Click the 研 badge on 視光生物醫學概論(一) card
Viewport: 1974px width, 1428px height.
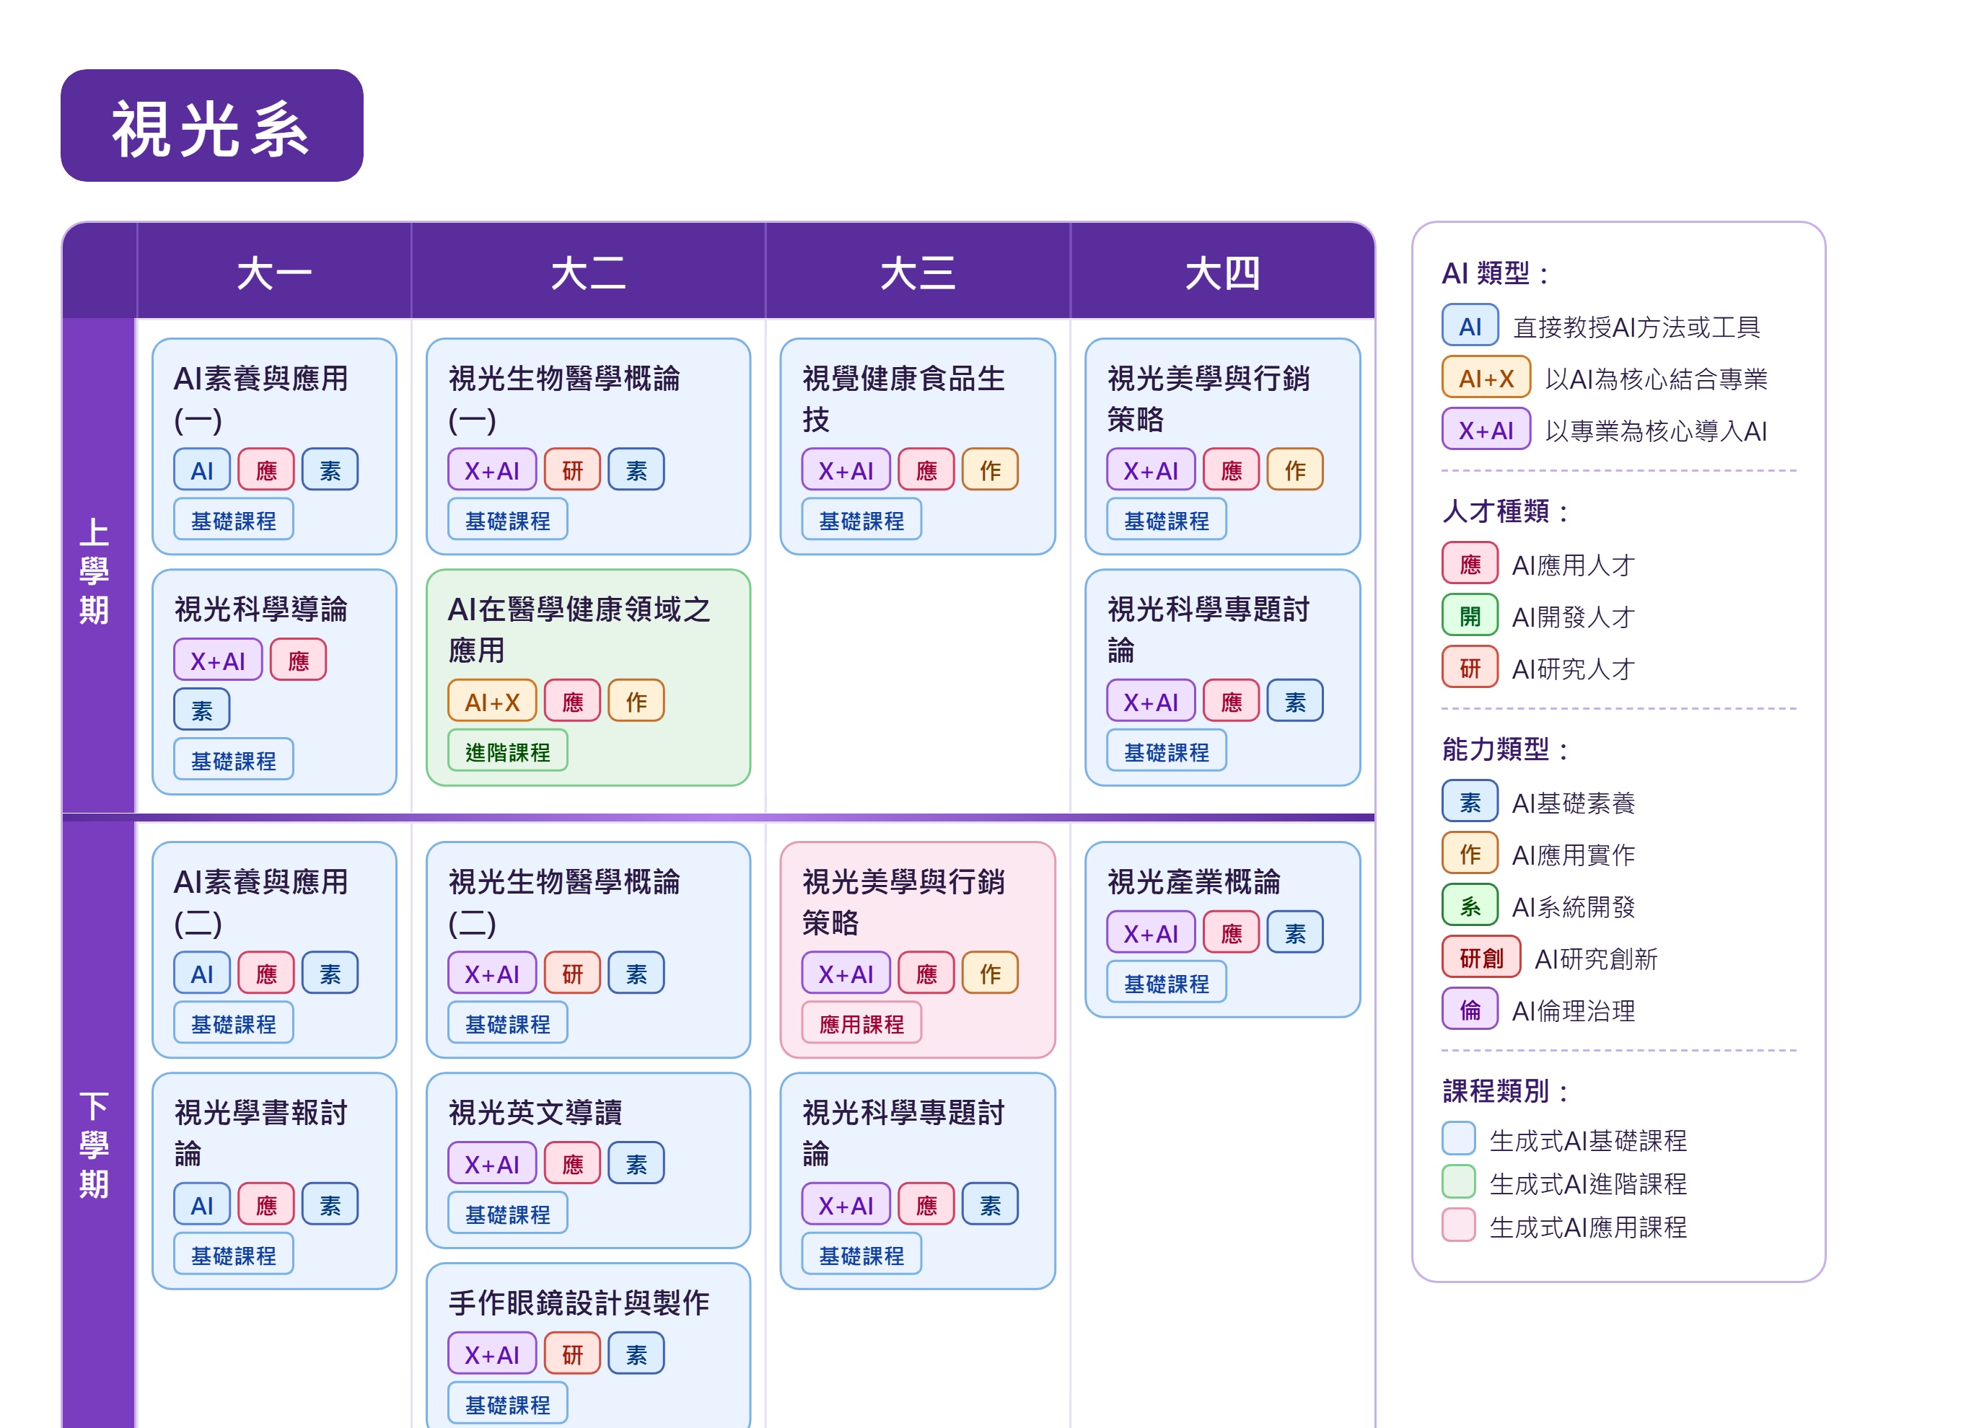[573, 470]
